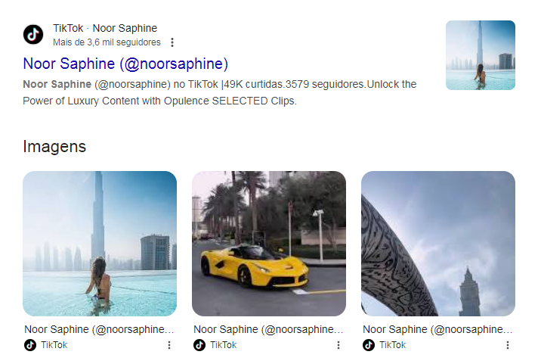The image size is (541, 364).
Task: Click the TikTok logo beside the top result
Action: point(33,35)
